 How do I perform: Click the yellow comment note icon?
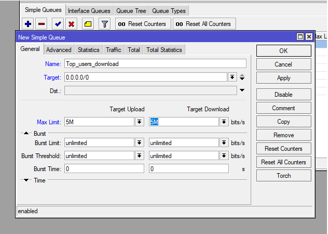click(x=88, y=24)
